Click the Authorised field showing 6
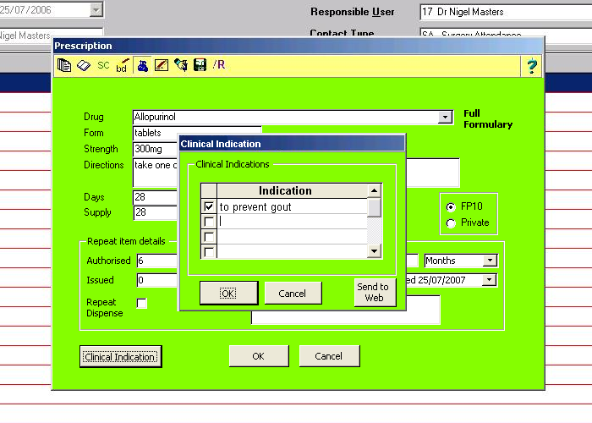The height and width of the screenshot is (423, 592). pos(157,261)
